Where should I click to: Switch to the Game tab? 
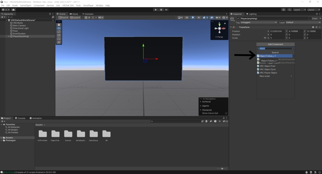click(x=74, y=14)
